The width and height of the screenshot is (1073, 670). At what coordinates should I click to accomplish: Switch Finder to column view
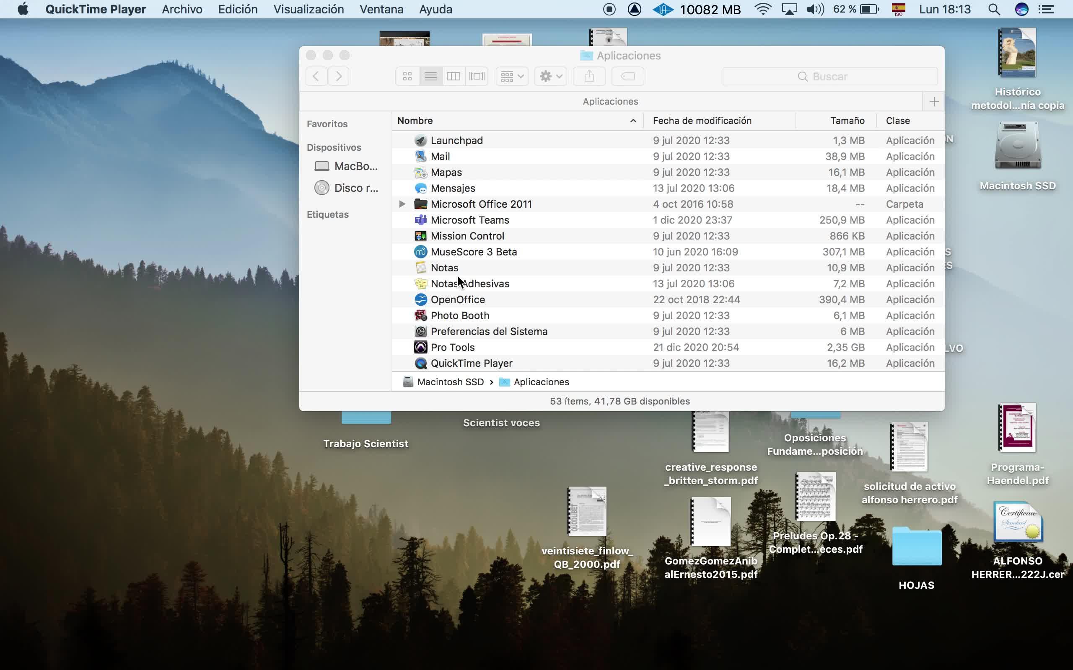pyautogui.click(x=453, y=76)
